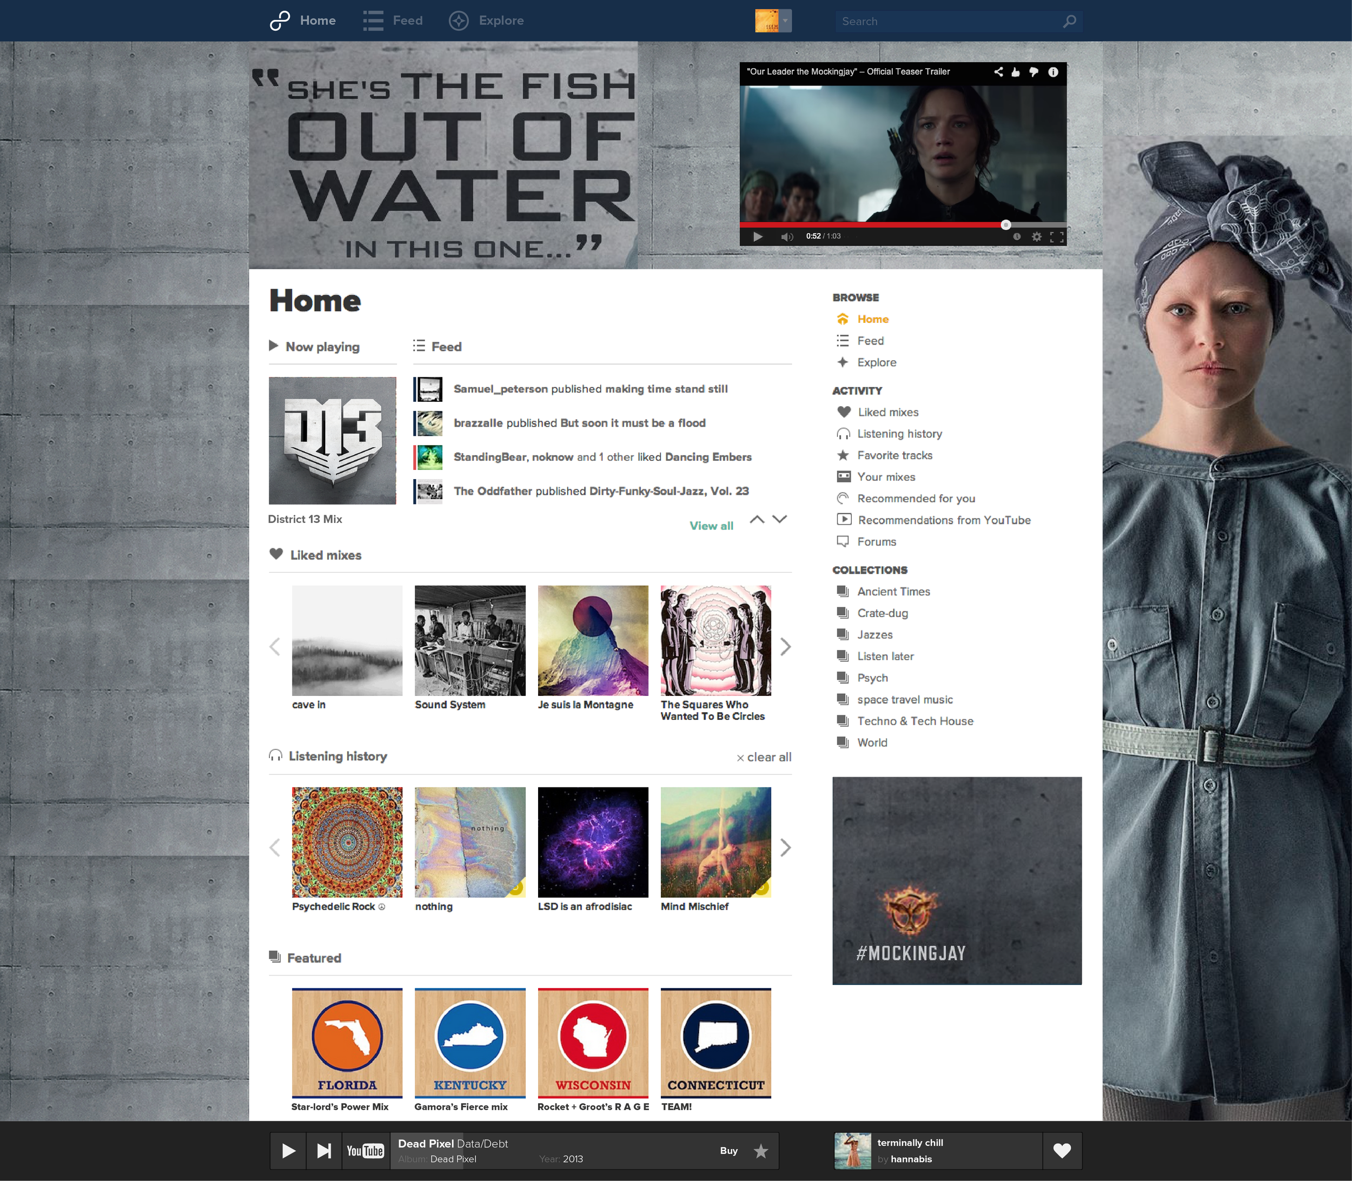The height and width of the screenshot is (1181, 1352).
Task: Open Je suis la Montagne mix thumbnail
Action: (x=593, y=641)
